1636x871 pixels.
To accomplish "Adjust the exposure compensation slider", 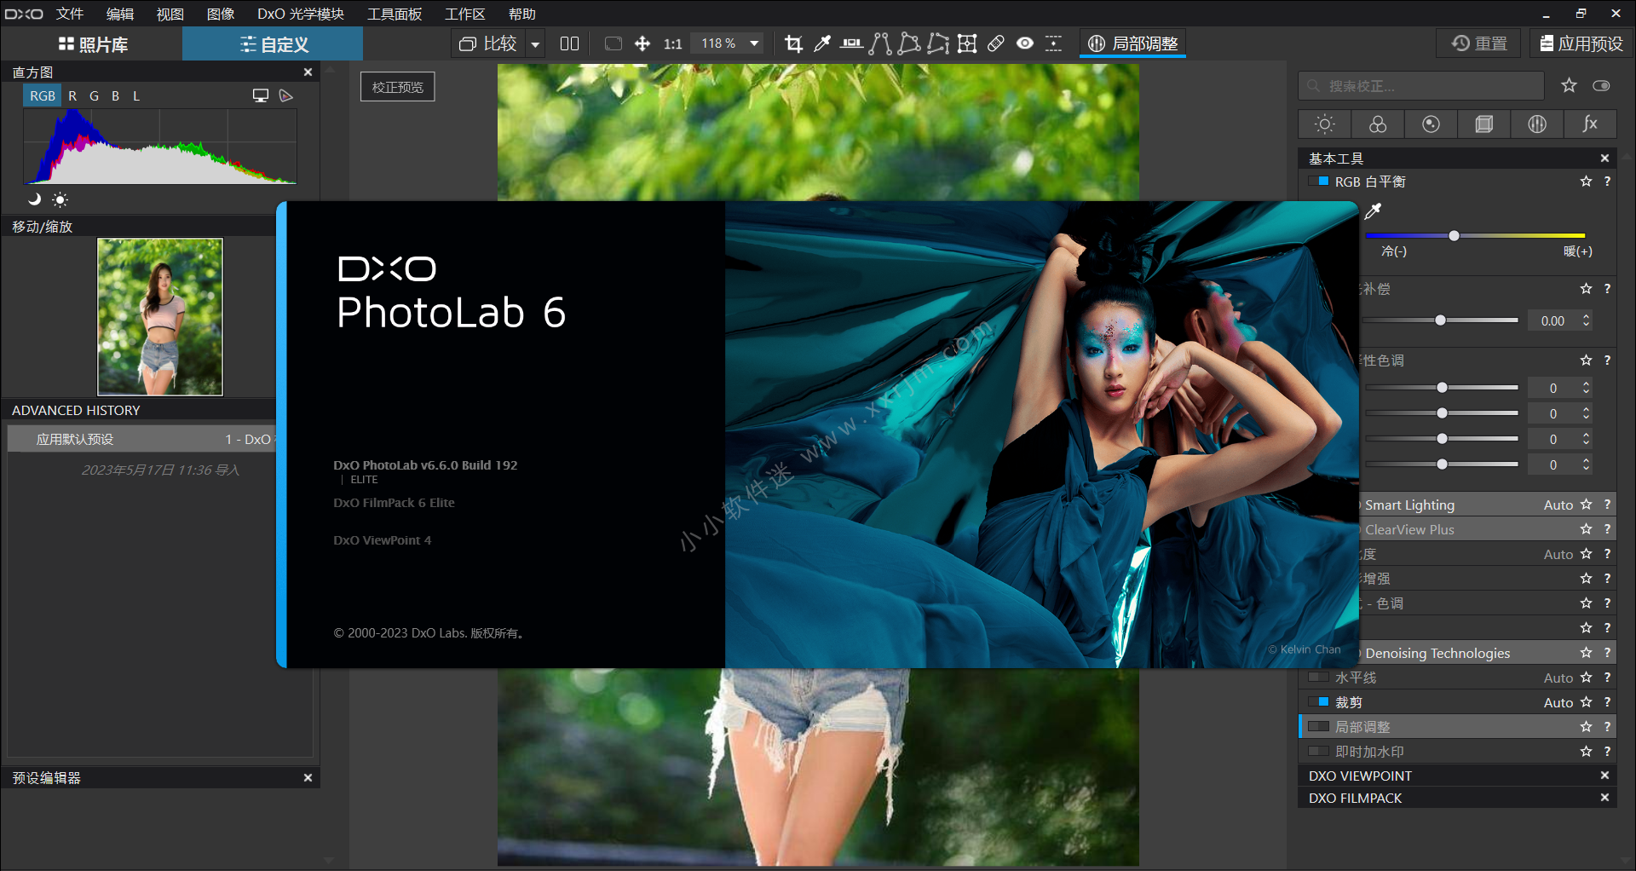I will (1441, 320).
